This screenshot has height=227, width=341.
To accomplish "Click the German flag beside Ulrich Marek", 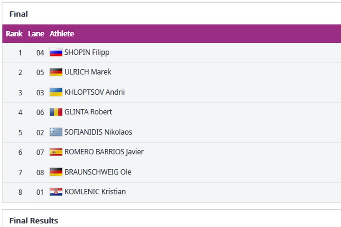I will tap(56, 72).
